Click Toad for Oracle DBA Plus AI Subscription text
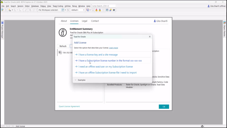The height and width of the screenshot is (128, 227). point(87,32)
